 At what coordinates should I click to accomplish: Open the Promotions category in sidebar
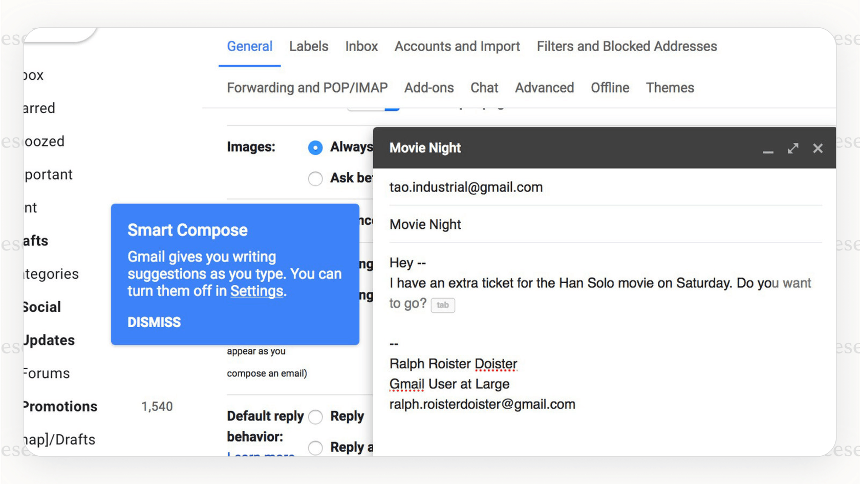(x=60, y=407)
